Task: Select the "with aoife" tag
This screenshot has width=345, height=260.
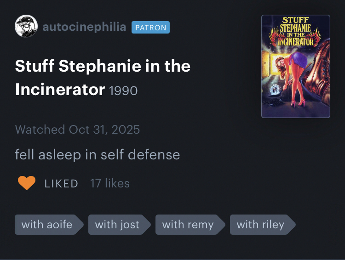Action: (46, 225)
